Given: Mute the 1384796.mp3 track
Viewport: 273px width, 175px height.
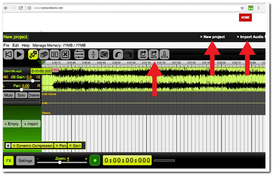Looking at the screenshot, I should 9,95.
